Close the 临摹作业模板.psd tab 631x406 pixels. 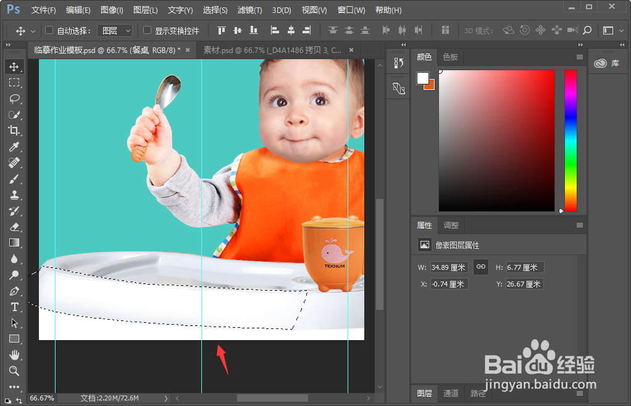click(188, 50)
